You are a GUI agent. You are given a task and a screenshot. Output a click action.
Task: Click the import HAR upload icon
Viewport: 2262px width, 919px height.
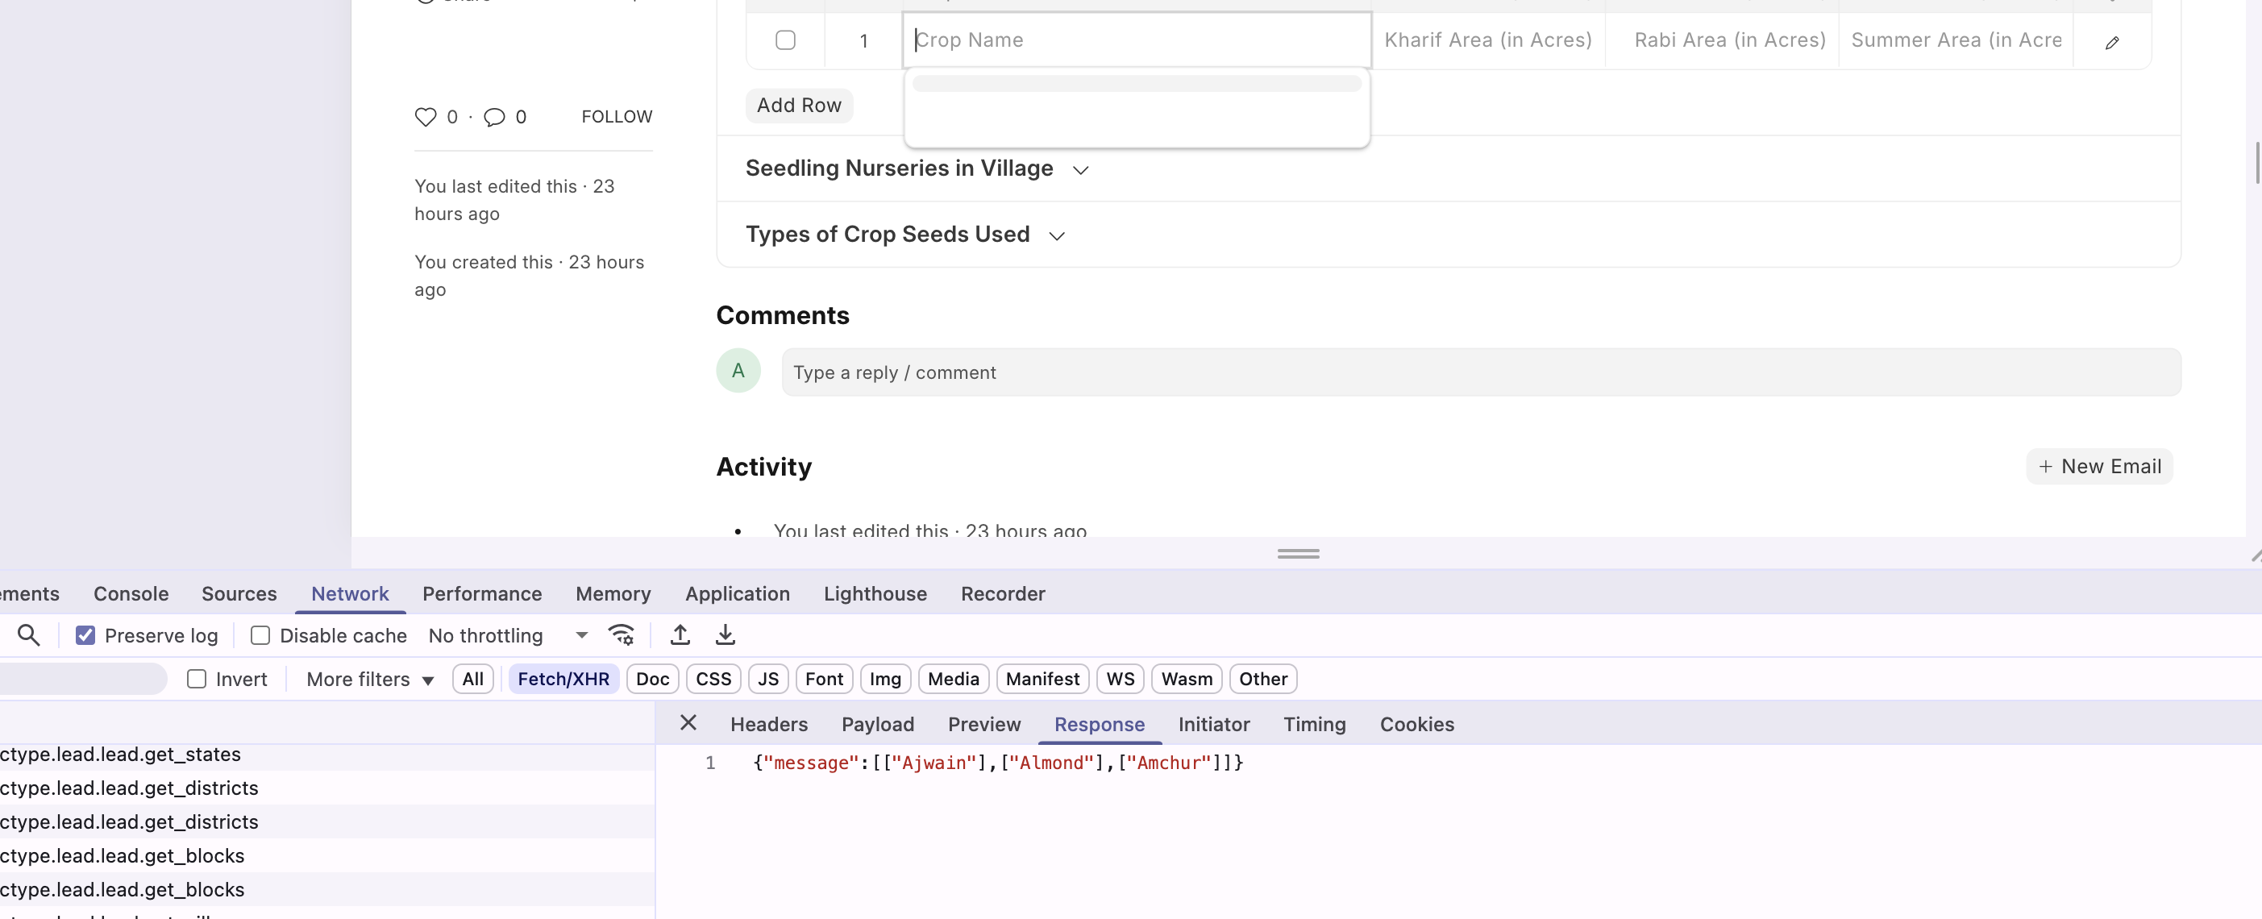click(680, 634)
